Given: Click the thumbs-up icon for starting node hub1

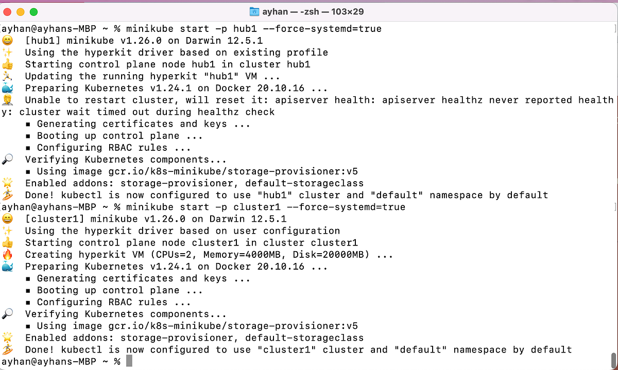Looking at the screenshot, I should pos(7,64).
